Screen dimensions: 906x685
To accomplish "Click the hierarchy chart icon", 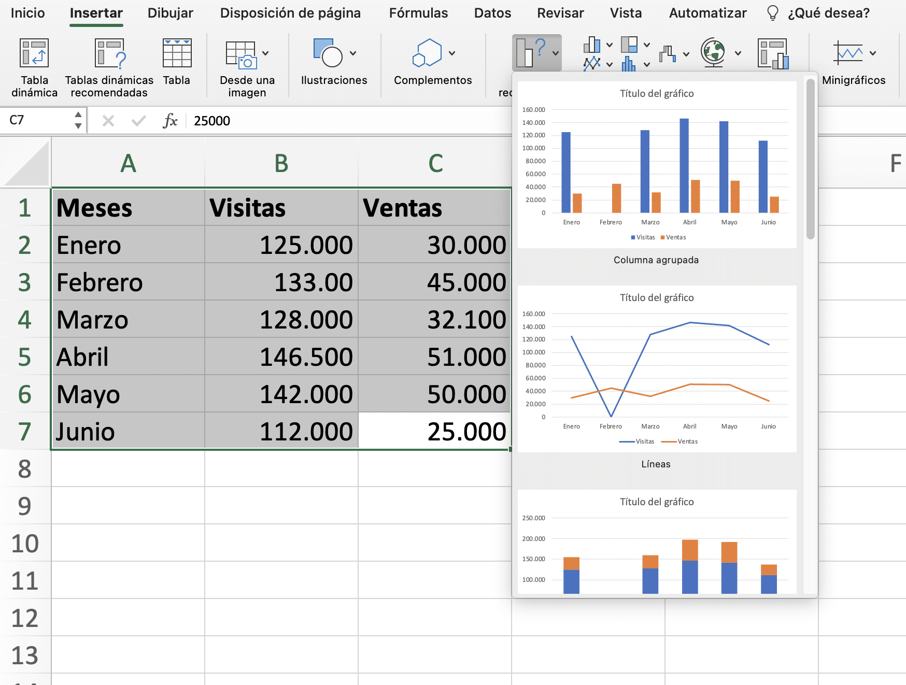I will tap(630, 46).
